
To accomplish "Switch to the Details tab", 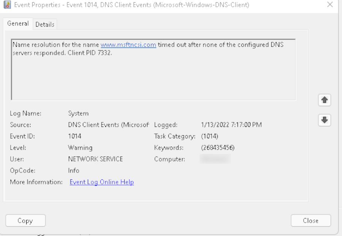I will pos(45,24).
